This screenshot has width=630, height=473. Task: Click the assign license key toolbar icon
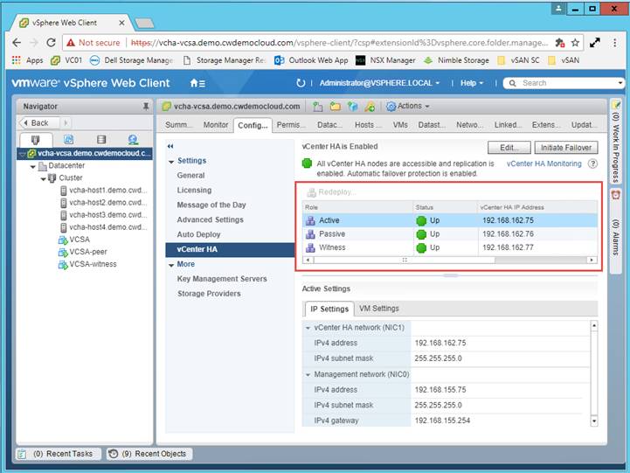pos(370,106)
